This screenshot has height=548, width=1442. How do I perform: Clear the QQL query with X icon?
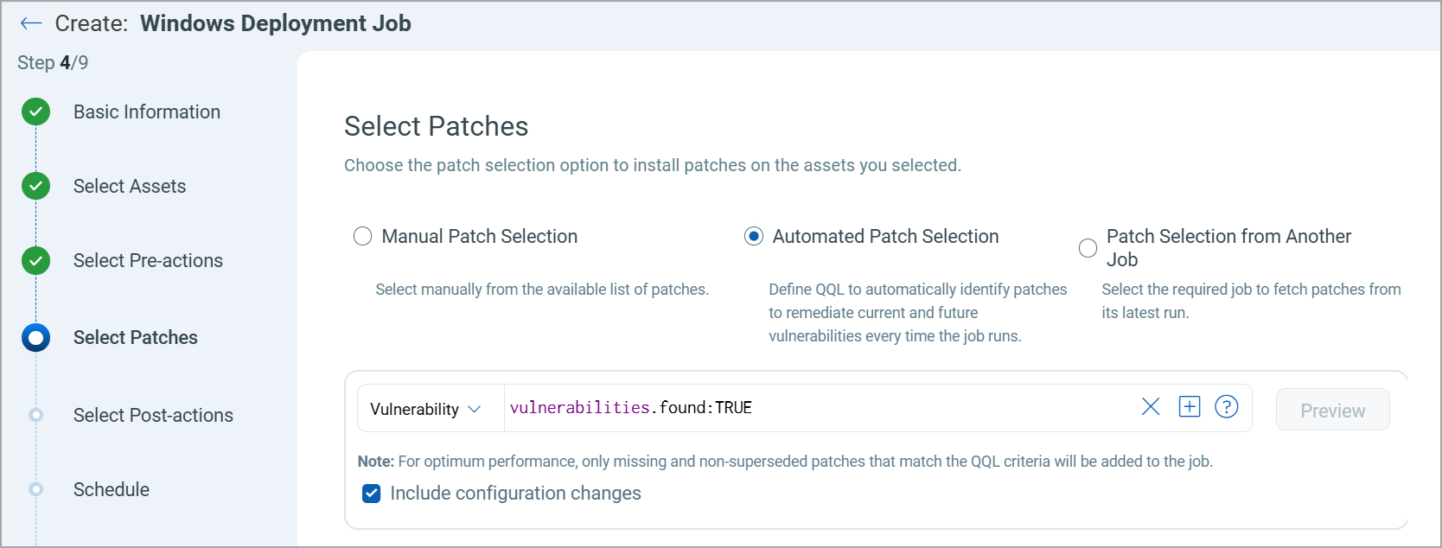pyautogui.click(x=1150, y=406)
